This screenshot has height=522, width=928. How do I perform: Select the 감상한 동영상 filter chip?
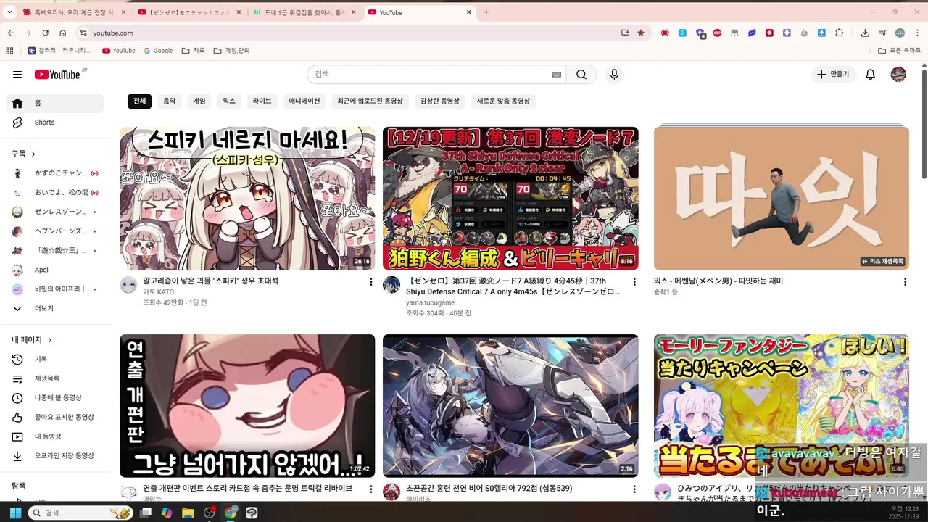[440, 101]
